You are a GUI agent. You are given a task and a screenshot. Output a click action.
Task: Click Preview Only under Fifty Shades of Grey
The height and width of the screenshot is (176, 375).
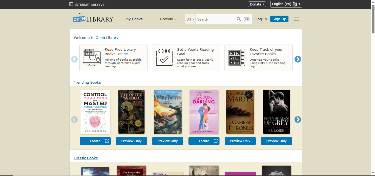tap(276, 141)
